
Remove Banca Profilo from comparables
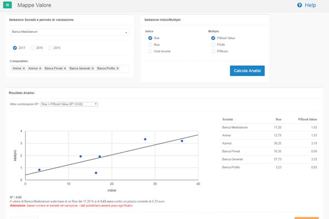[x=117, y=68]
